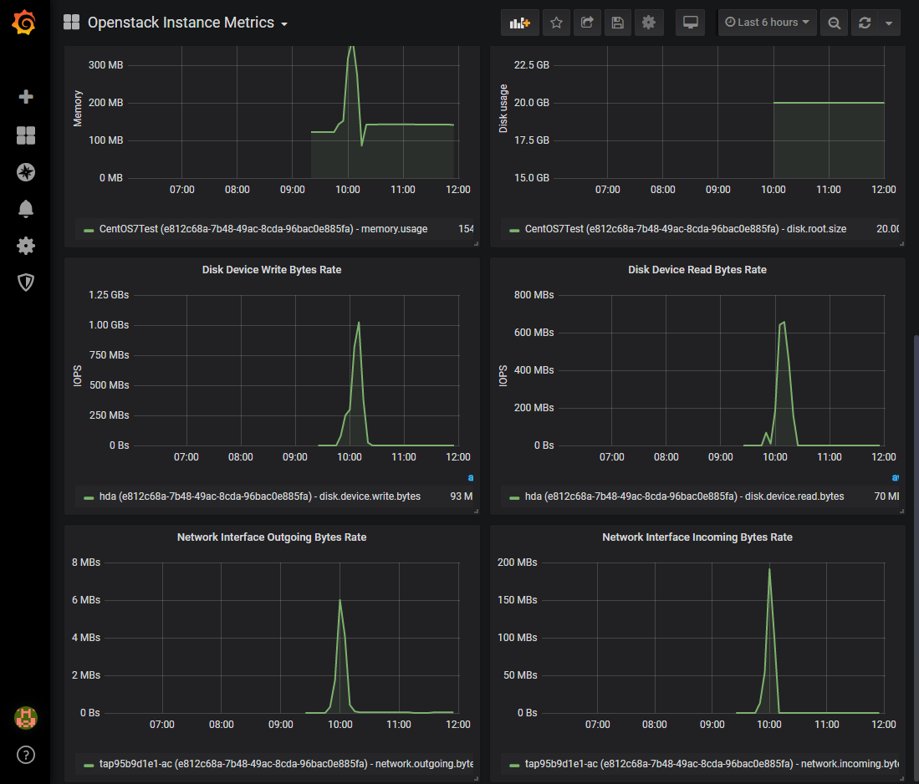Click the Save dashboard icon
This screenshot has height=784, width=919.
618,23
